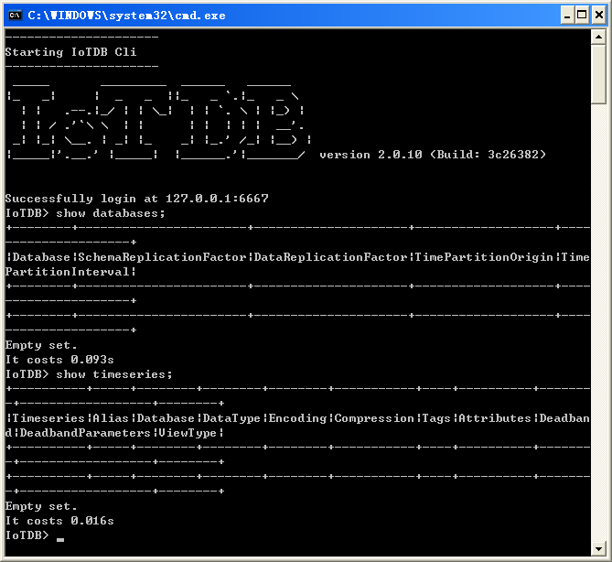The height and width of the screenshot is (562, 612).
Task: Click the 'It costs 0.093s' line
Action: point(59,360)
